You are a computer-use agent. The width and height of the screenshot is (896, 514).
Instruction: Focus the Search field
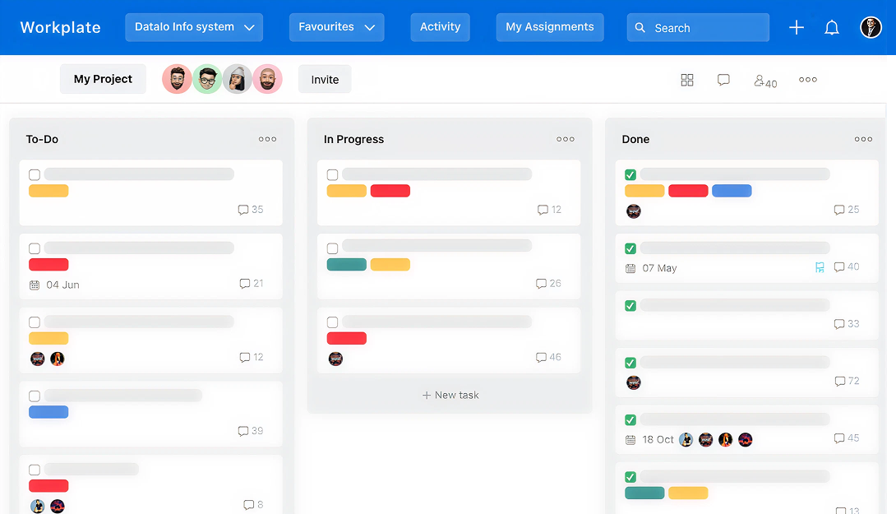(697, 27)
